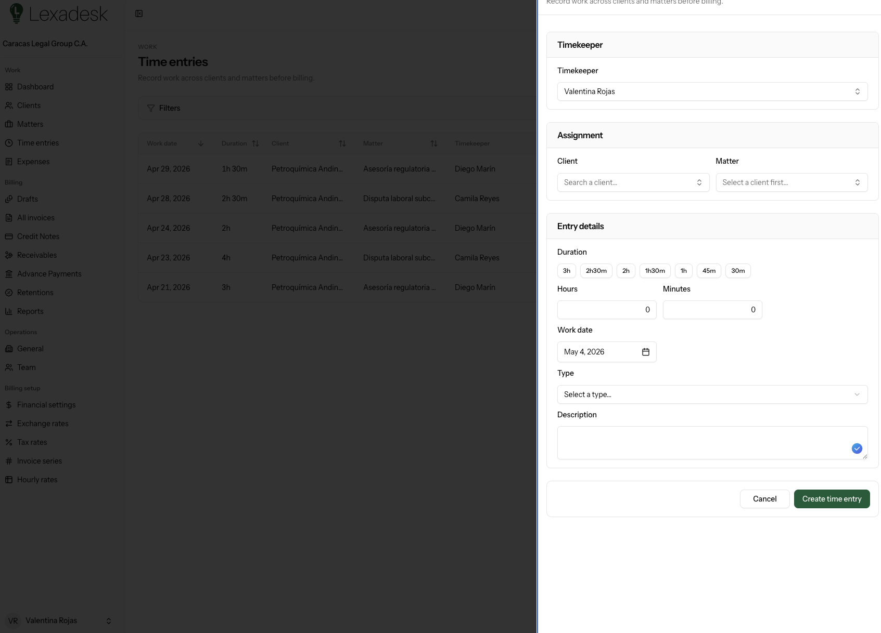The image size is (881, 633).
Task: Select Time entries in sidebar
Action: [x=38, y=143]
